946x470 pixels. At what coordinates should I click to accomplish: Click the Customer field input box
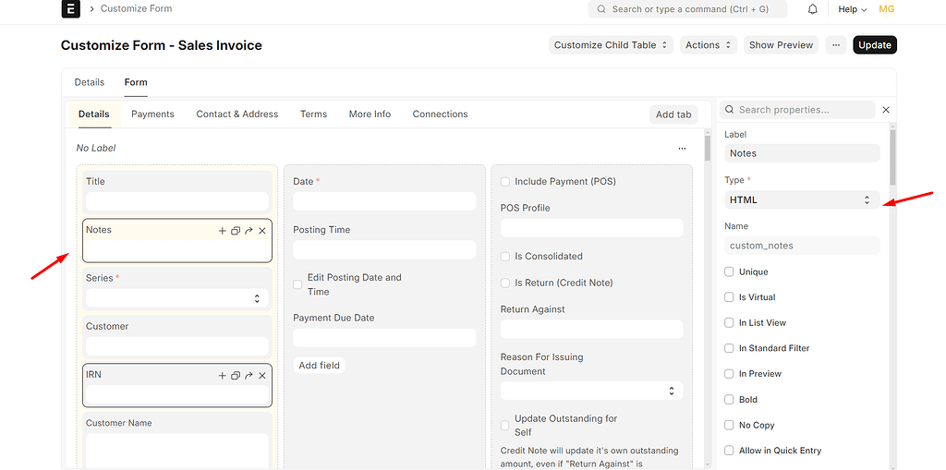point(176,346)
